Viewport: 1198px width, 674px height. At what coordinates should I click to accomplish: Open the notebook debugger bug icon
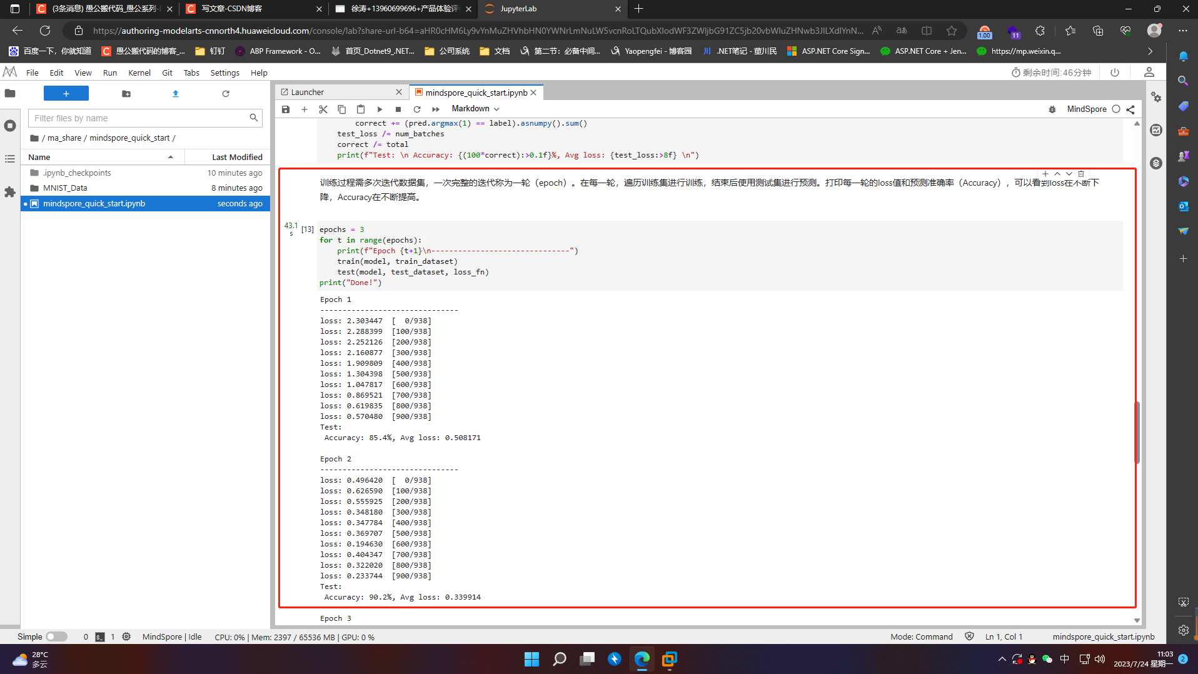tap(1052, 109)
